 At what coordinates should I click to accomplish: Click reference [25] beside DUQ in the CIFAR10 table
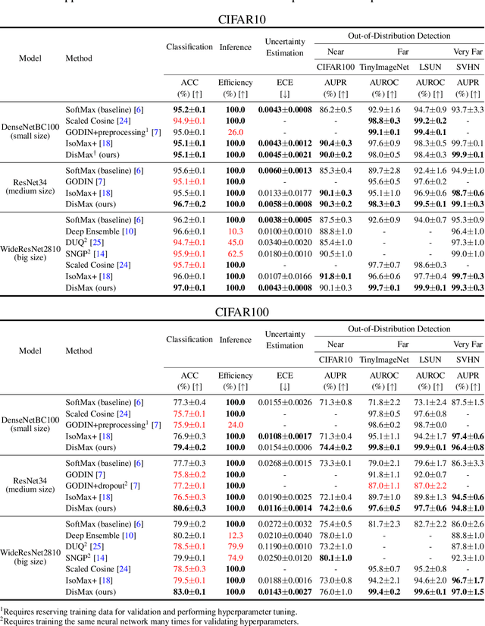pos(96,242)
